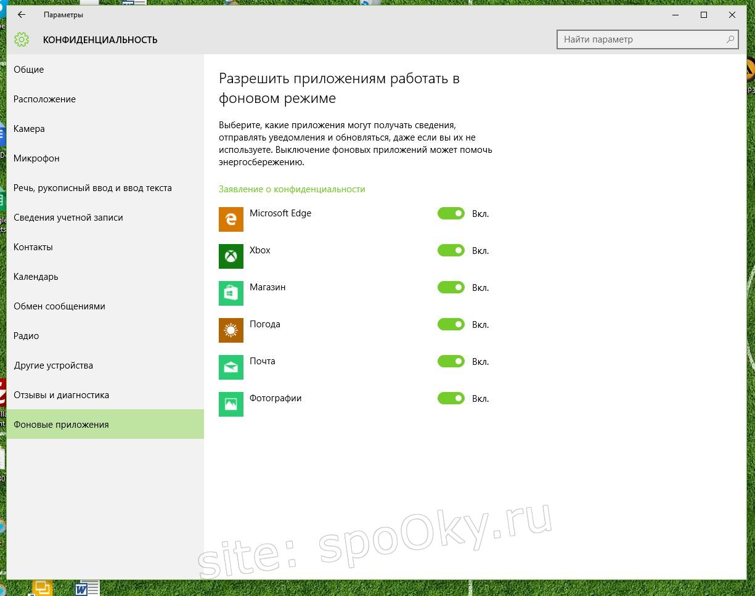This screenshot has width=755, height=596.
Task: Minimize the Параметры window
Action: click(x=675, y=15)
